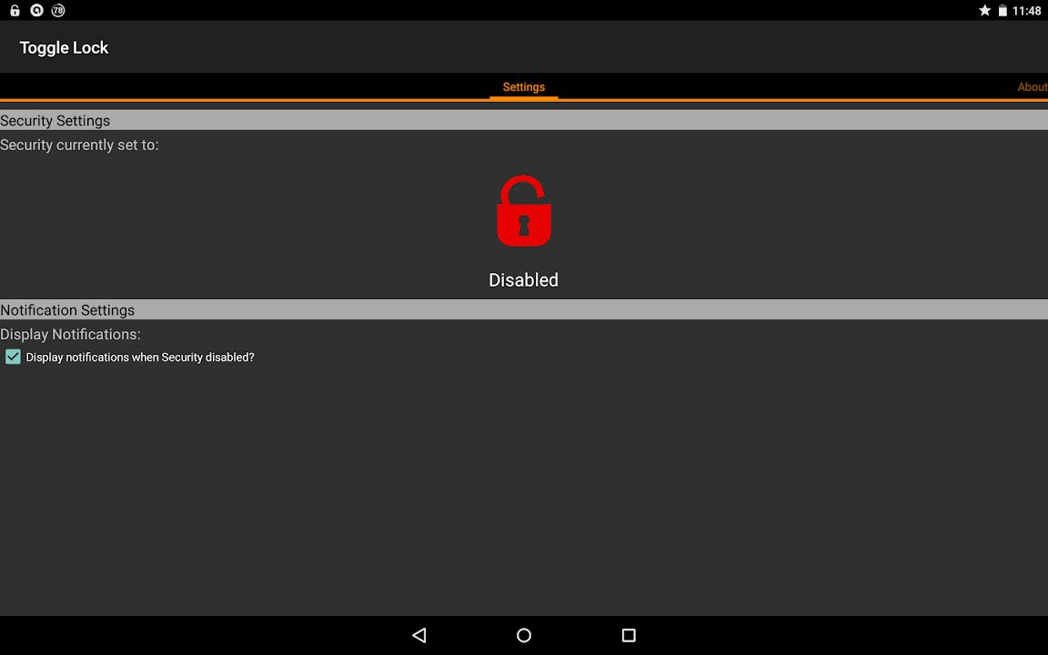Viewport: 1048px width, 655px height.
Task: Select the Security Settings section header
Action: 524,120
